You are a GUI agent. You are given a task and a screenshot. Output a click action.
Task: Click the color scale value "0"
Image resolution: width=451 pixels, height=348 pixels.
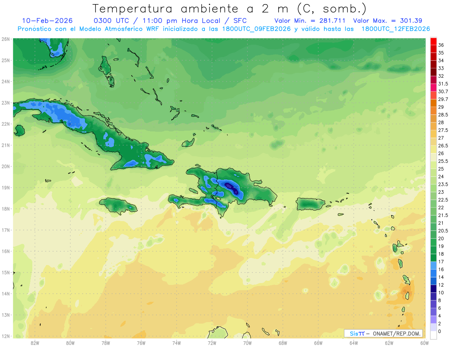[x=440, y=331]
